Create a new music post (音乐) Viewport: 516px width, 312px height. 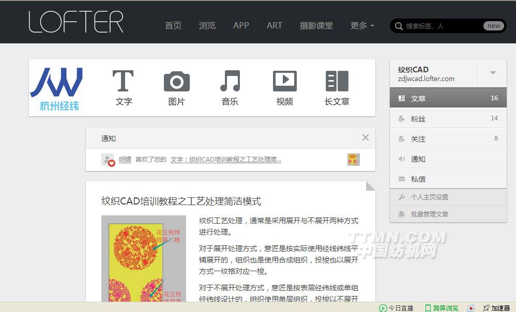[230, 88]
